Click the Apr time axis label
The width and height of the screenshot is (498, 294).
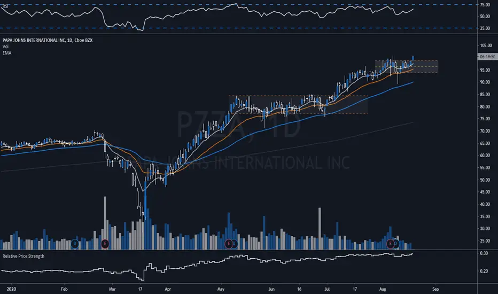click(x=168, y=289)
